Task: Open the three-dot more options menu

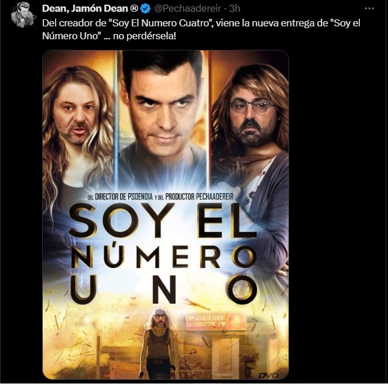Action: [369, 8]
